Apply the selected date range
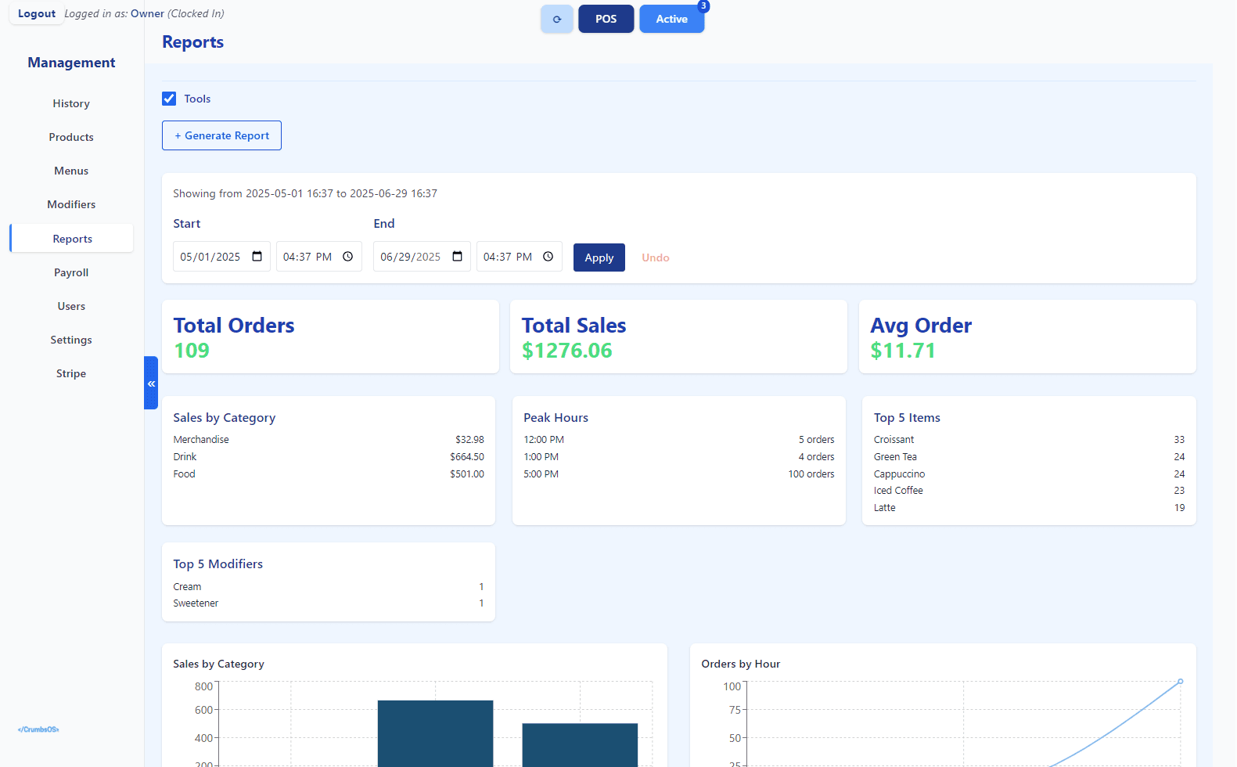The width and height of the screenshot is (1237, 767). click(599, 257)
